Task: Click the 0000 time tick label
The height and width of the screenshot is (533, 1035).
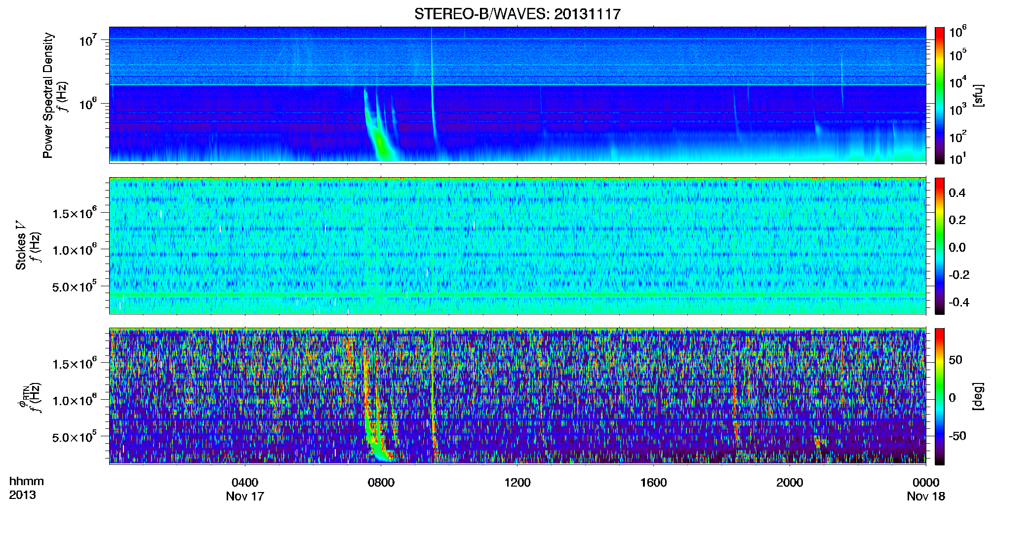Action: pos(926,482)
